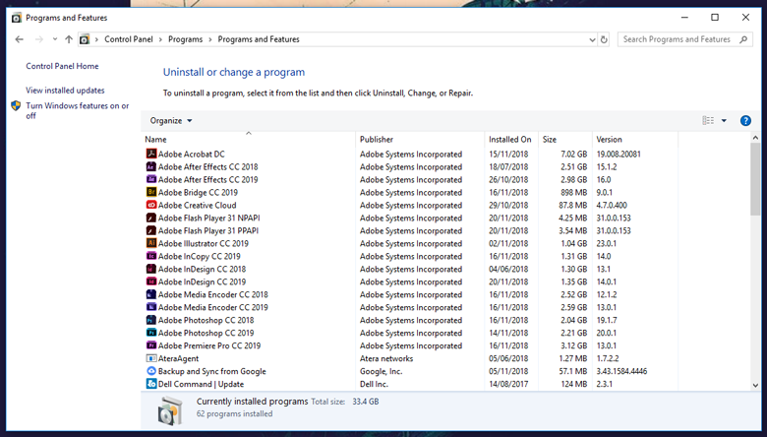Image resolution: width=767 pixels, height=437 pixels.
Task: Navigate to Programs breadcrumb
Action: [186, 39]
